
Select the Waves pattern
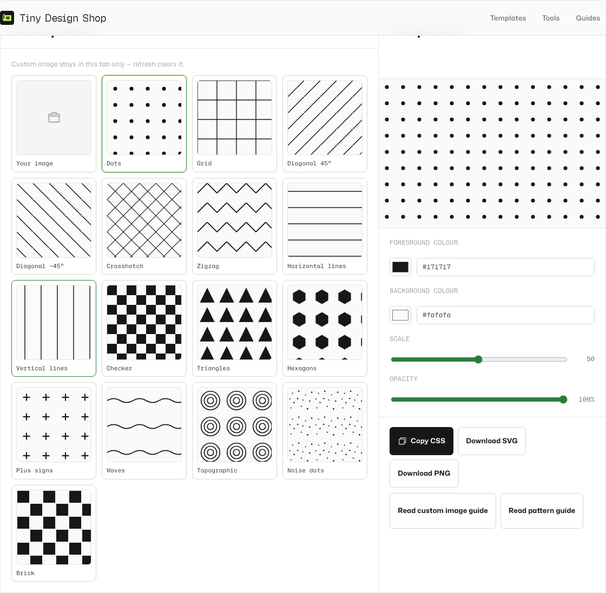tap(144, 431)
